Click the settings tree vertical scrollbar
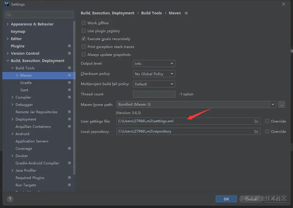Viewport: 293px width, 208px height. tap(74, 88)
